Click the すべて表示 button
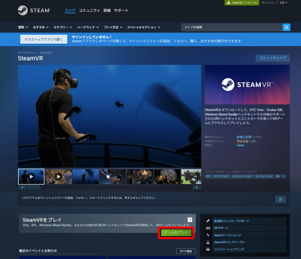 (x=186, y=251)
